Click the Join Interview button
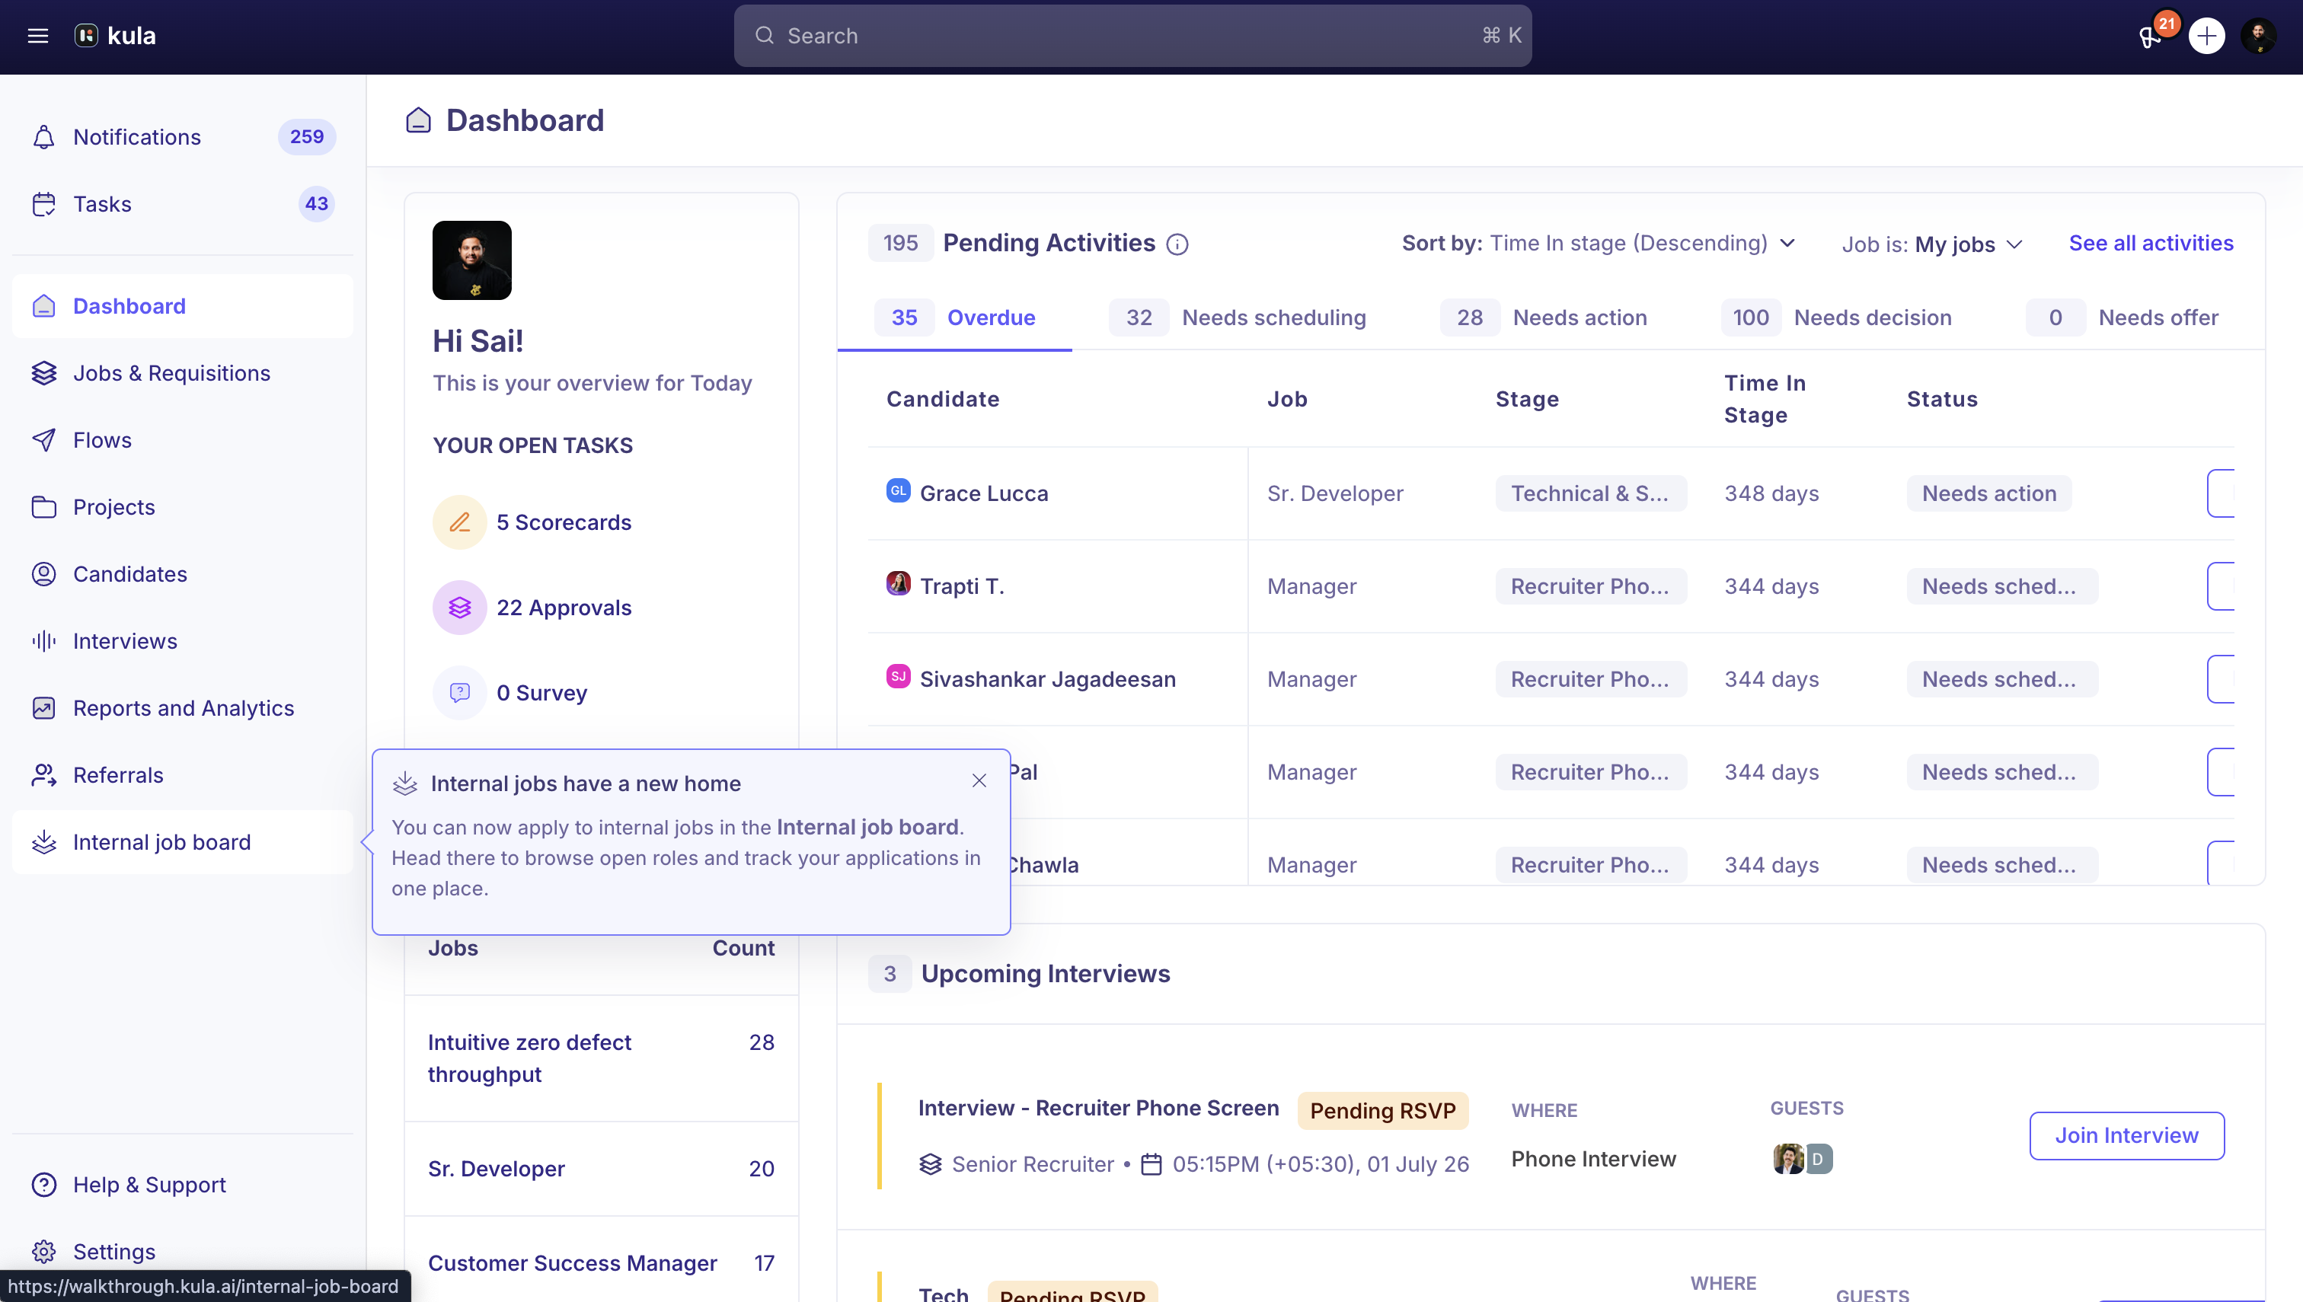The width and height of the screenshot is (2303, 1302). [2126, 1134]
